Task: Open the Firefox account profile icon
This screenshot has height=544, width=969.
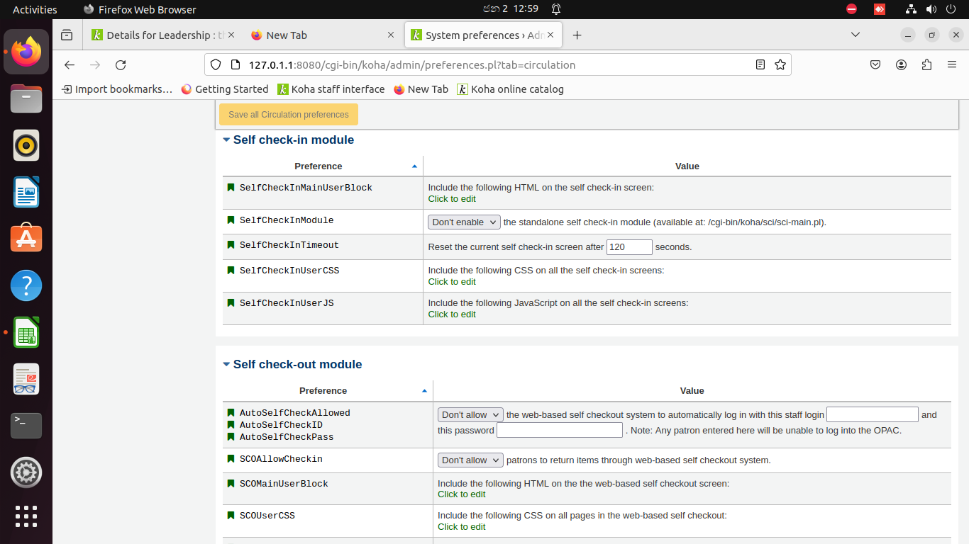Action: click(x=901, y=65)
